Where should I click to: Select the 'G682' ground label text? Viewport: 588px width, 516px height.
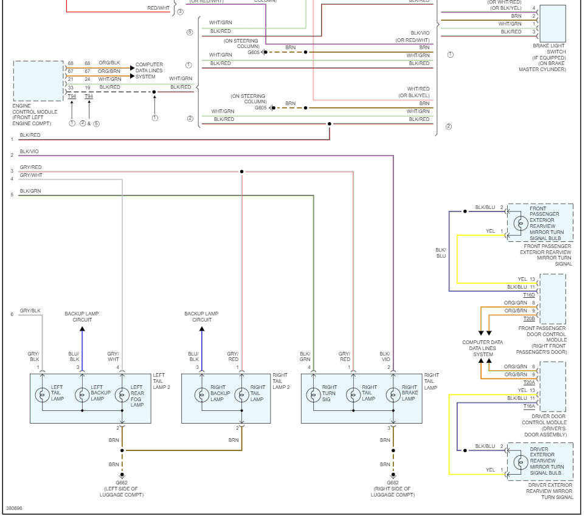pyautogui.click(x=393, y=483)
